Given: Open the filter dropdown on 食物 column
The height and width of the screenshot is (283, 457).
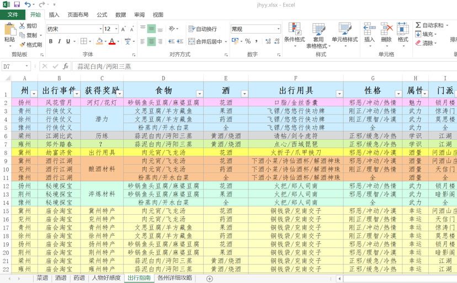Looking at the screenshot, I should click(x=199, y=94).
